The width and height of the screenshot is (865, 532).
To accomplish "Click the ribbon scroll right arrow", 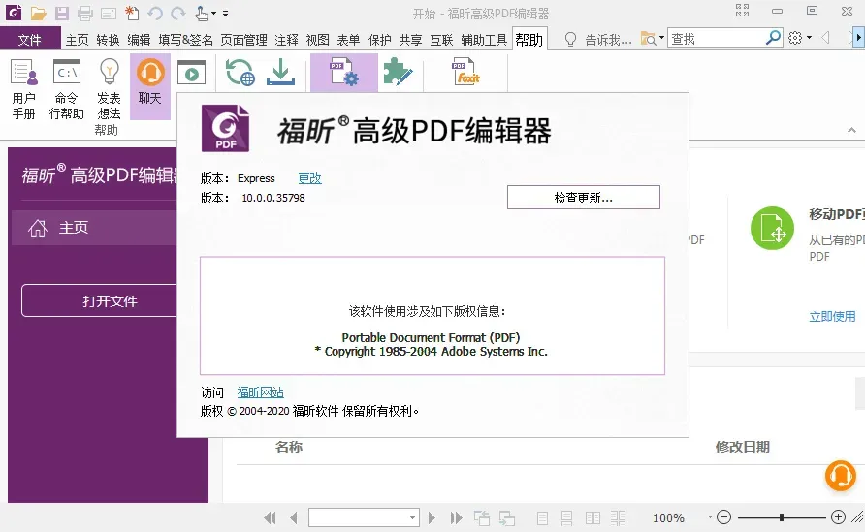I will click(858, 38).
